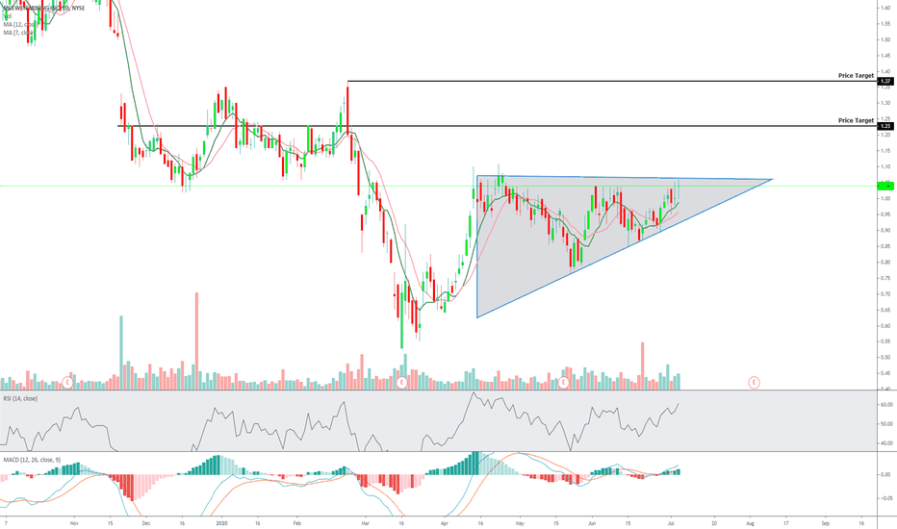Screen dimensions: 897x529
Task: Click the Apr label on the time axis
Action: pos(445,522)
